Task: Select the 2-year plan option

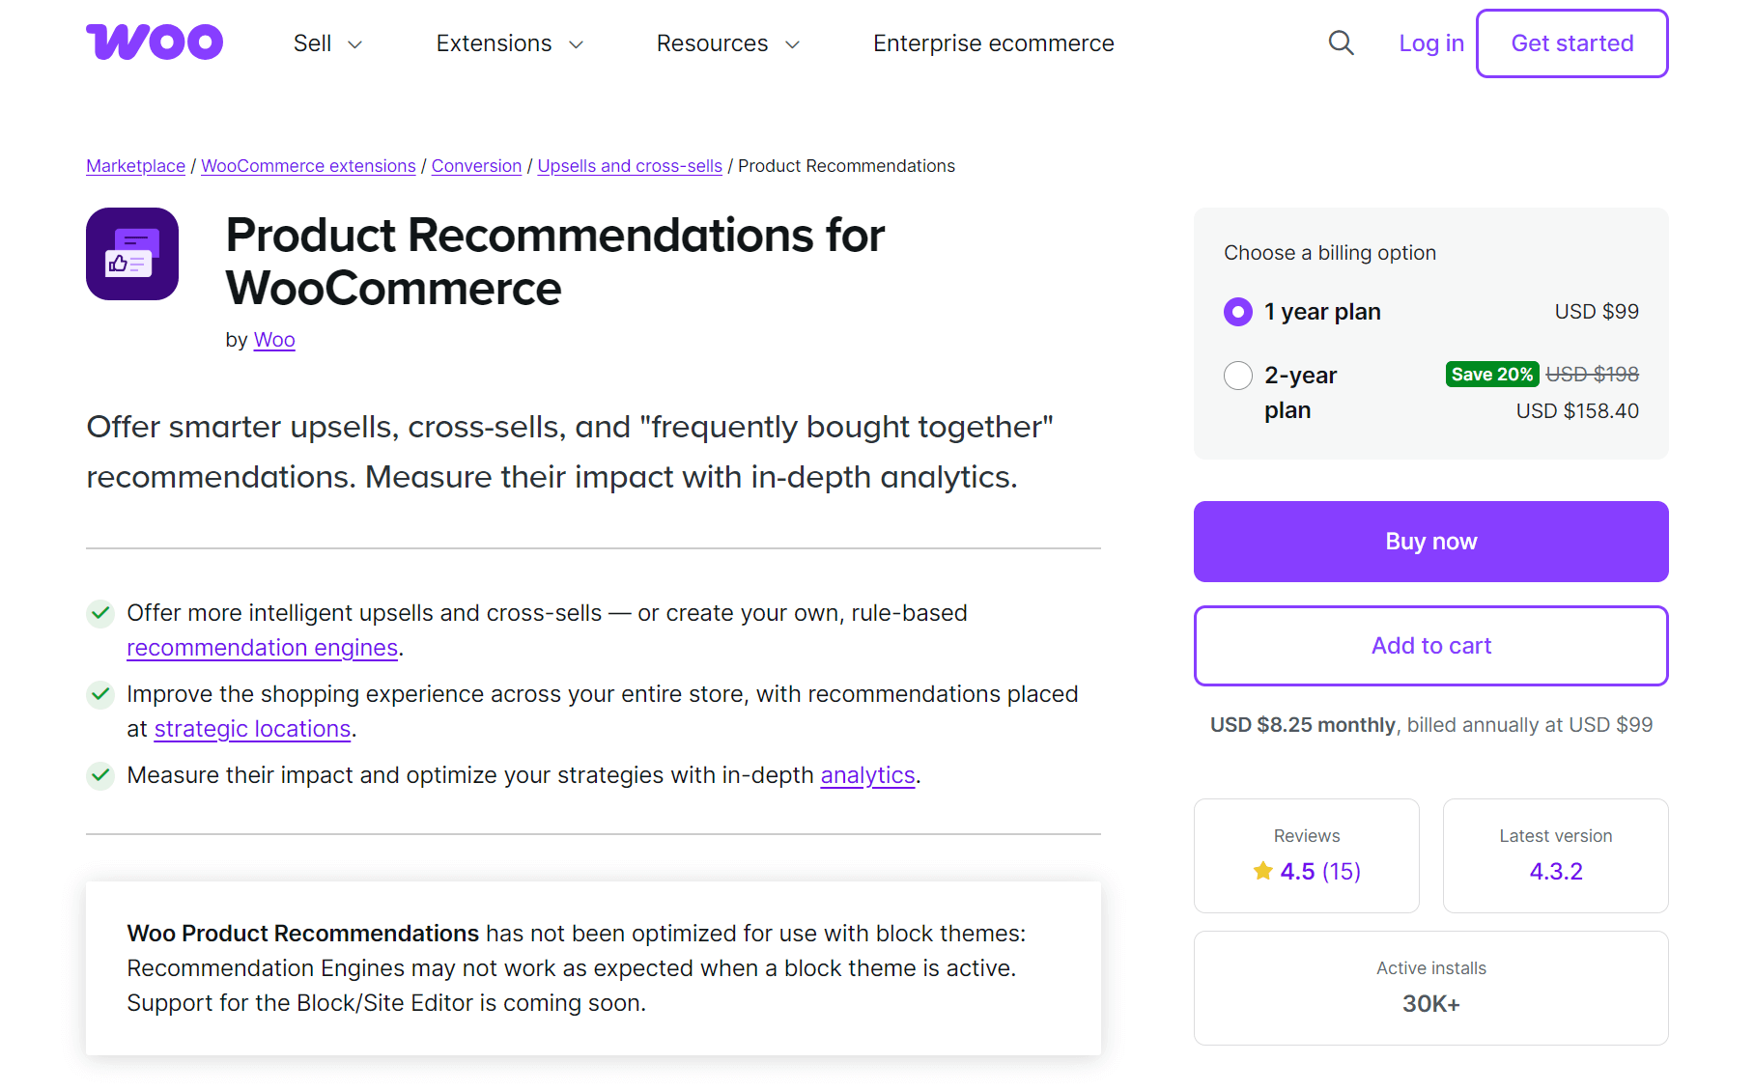Action: pyautogui.click(x=1237, y=375)
